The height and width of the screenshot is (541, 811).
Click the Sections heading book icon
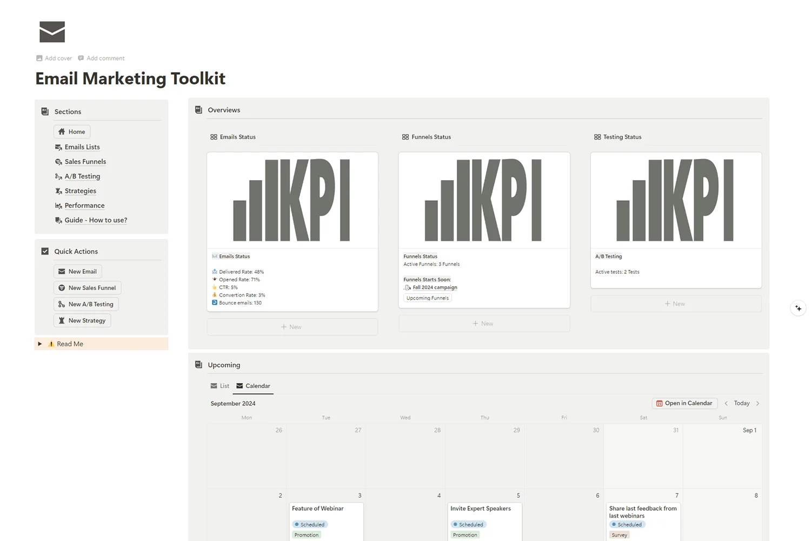point(45,111)
